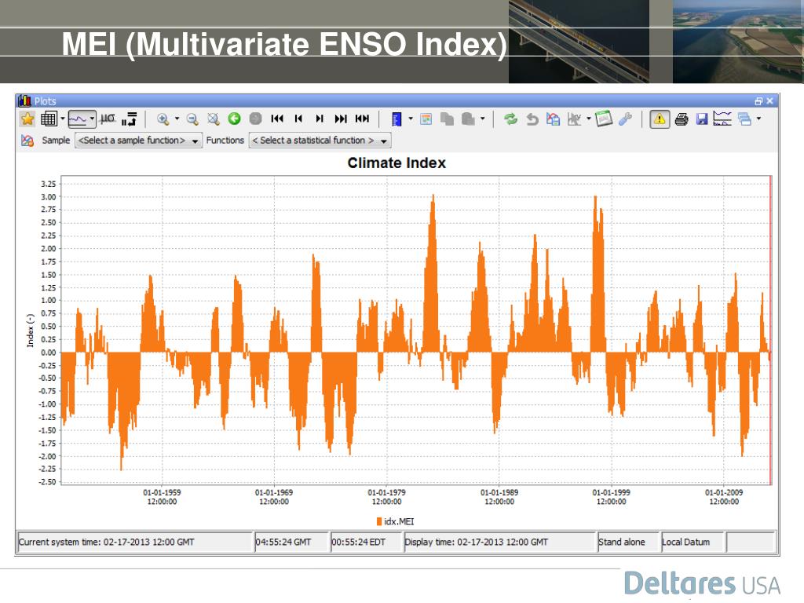Screen dimensions: 804x603
Task: Click the 01-01-1989 x-axis label
Action: [499, 497]
